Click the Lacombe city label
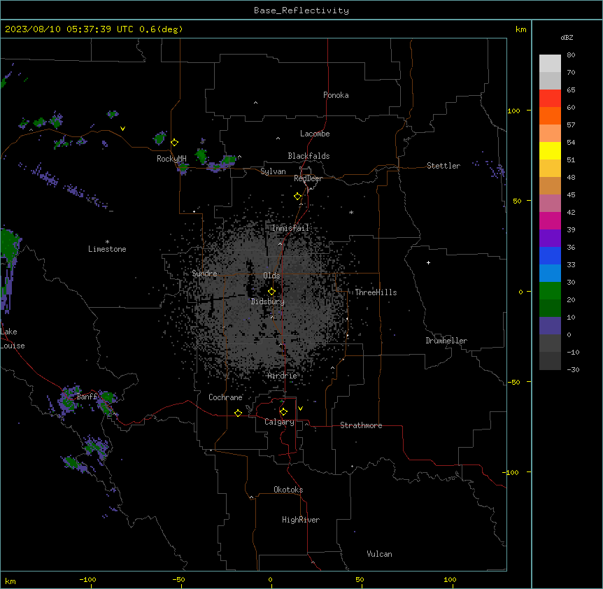 coord(315,134)
